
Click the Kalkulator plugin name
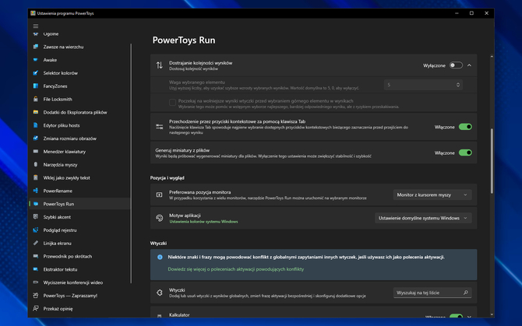pyautogui.click(x=179, y=314)
